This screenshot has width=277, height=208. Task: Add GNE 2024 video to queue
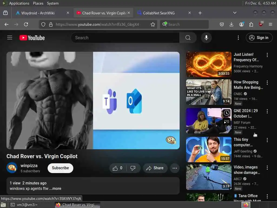227,122
